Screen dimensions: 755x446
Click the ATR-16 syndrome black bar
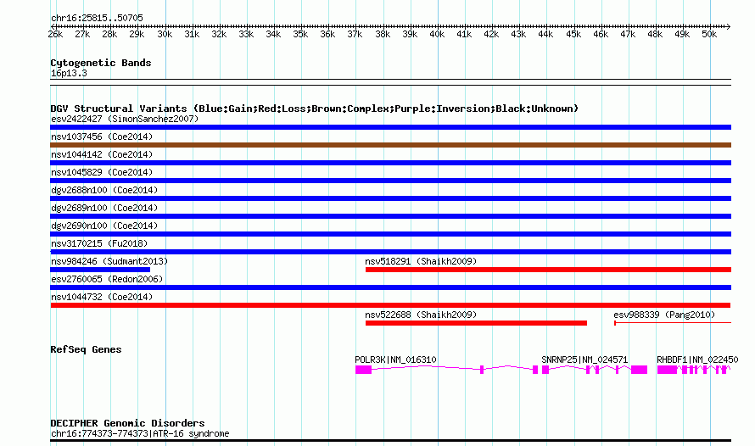pos(390,440)
